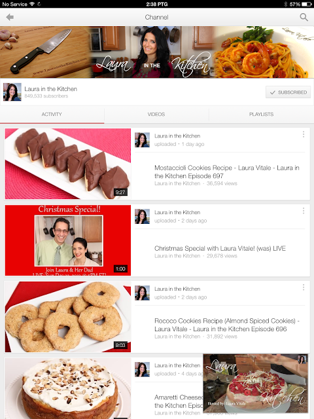Switch to the Videos tab

(x=156, y=115)
